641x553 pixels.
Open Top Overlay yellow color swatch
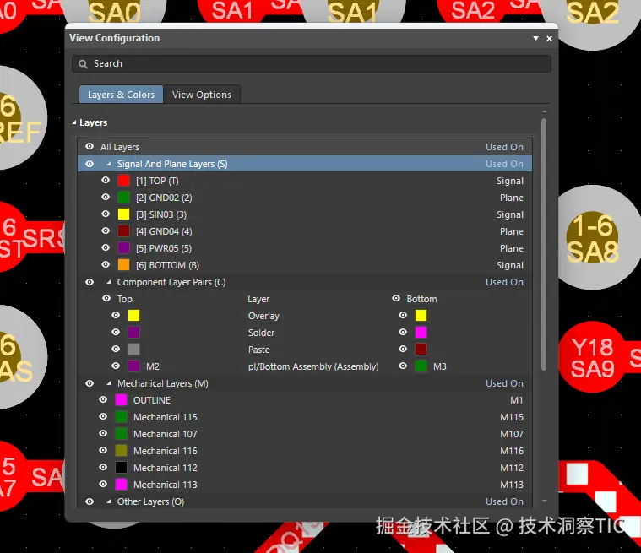coord(133,316)
